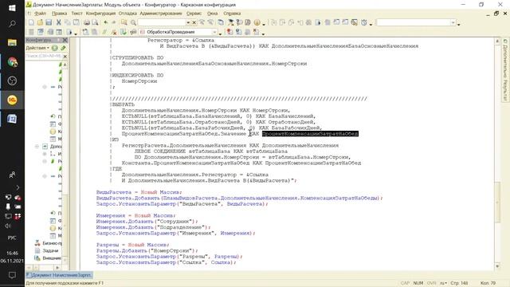Click the timer clock toolbar icon
The image size is (510, 287).
click(364, 22)
